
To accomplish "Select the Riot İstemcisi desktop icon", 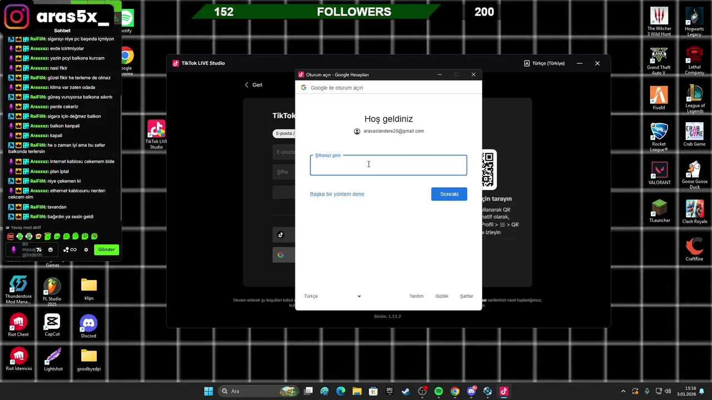I will [x=19, y=359].
